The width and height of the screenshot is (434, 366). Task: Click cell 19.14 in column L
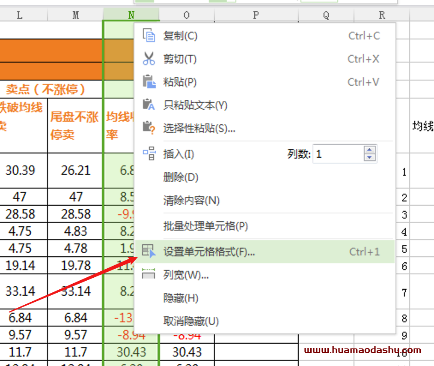click(x=24, y=265)
